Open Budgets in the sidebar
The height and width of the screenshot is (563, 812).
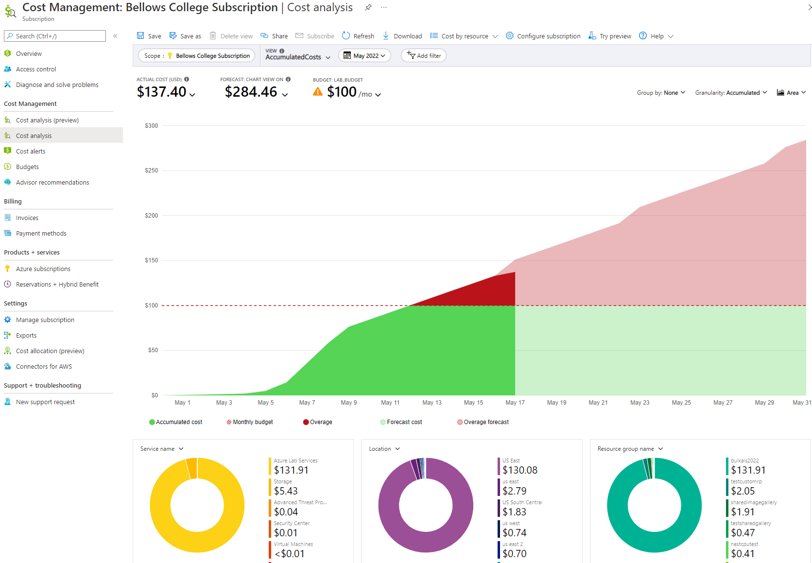click(x=27, y=167)
